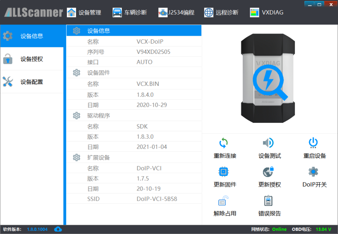Click the 错误报告 button label
Screen dimensions: 338x234
pyautogui.click(x=270, y=213)
